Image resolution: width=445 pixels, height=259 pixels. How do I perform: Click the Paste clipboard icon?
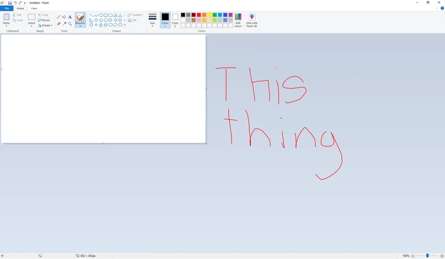pos(6,17)
